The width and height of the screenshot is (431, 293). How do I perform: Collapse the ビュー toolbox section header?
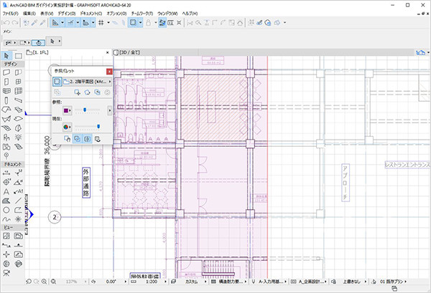click(13, 228)
